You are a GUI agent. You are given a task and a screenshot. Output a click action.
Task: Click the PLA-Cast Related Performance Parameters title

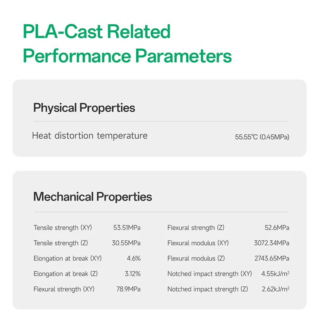click(127, 43)
